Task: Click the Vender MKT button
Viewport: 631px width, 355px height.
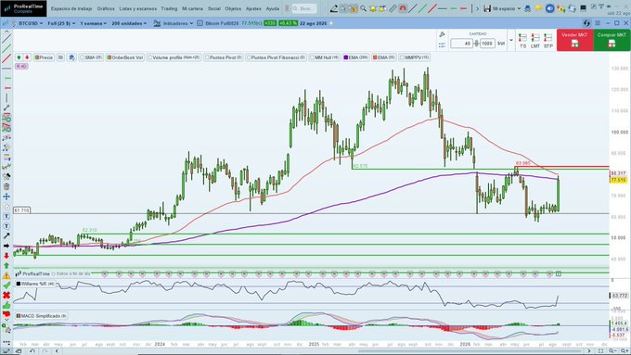Action: pos(574,40)
